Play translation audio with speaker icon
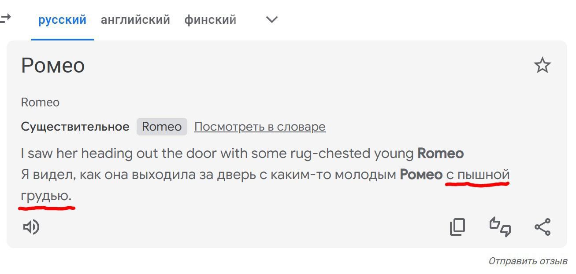The image size is (576, 274). coord(31,227)
